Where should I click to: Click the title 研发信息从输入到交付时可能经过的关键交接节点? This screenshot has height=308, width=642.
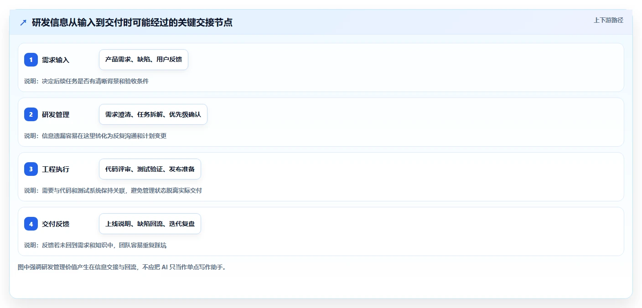132,22
